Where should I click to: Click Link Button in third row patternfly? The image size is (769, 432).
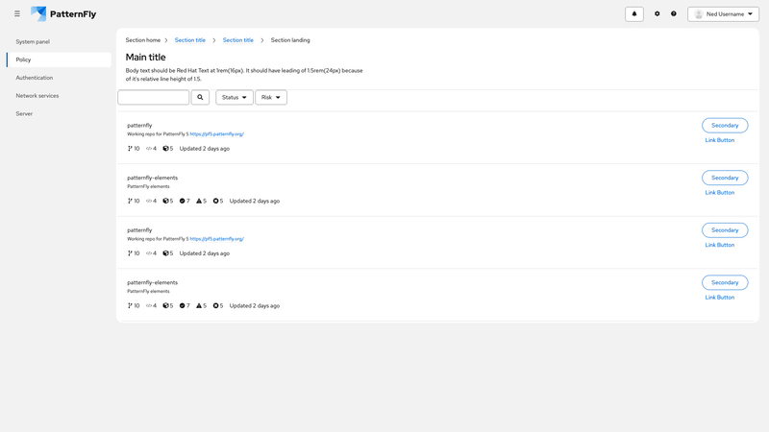coord(719,245)
